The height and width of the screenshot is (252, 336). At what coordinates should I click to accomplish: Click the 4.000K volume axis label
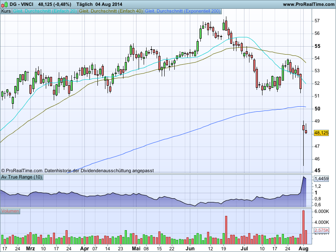click(322, 223)
